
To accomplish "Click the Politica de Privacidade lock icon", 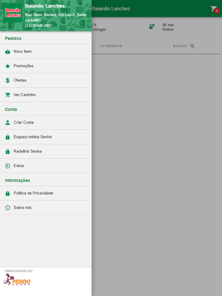I will click(x=8, y=193).
